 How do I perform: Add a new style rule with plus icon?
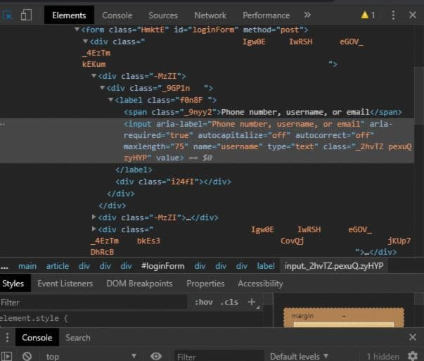coord(251,302)
